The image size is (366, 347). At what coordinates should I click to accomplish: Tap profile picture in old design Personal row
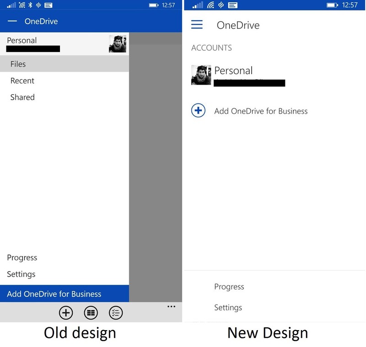coord(118,44)
